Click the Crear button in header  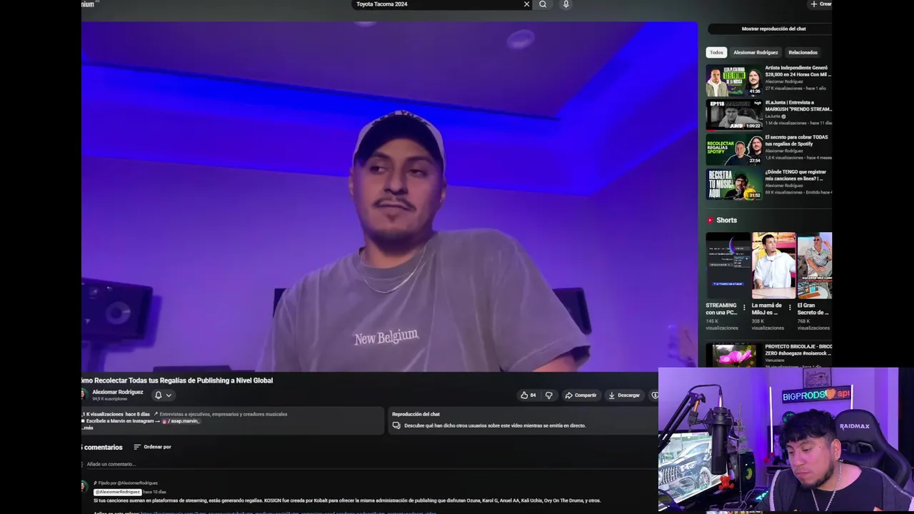[820, 4]
